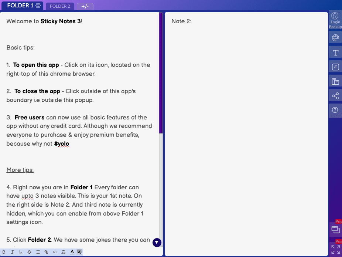
Task: Toggle italic formatting in note toolbar
Action: (x=12, y=252)
